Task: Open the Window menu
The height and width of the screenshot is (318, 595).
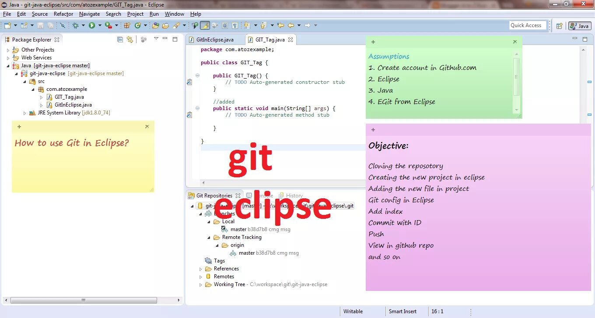Action: tap(174, 14)
